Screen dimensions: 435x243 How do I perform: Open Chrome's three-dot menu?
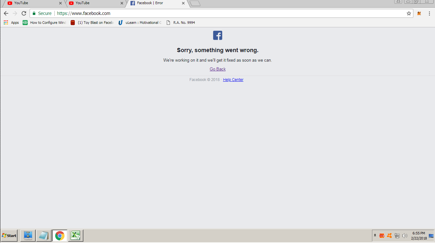[429, 13]
